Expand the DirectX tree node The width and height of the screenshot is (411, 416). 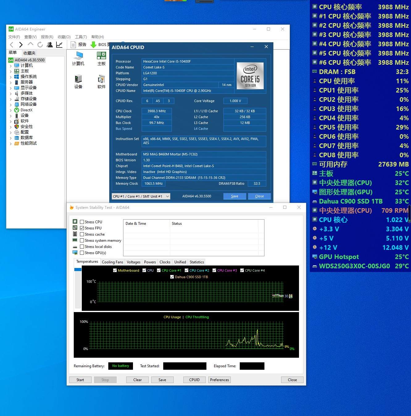(x=11, y=110)
